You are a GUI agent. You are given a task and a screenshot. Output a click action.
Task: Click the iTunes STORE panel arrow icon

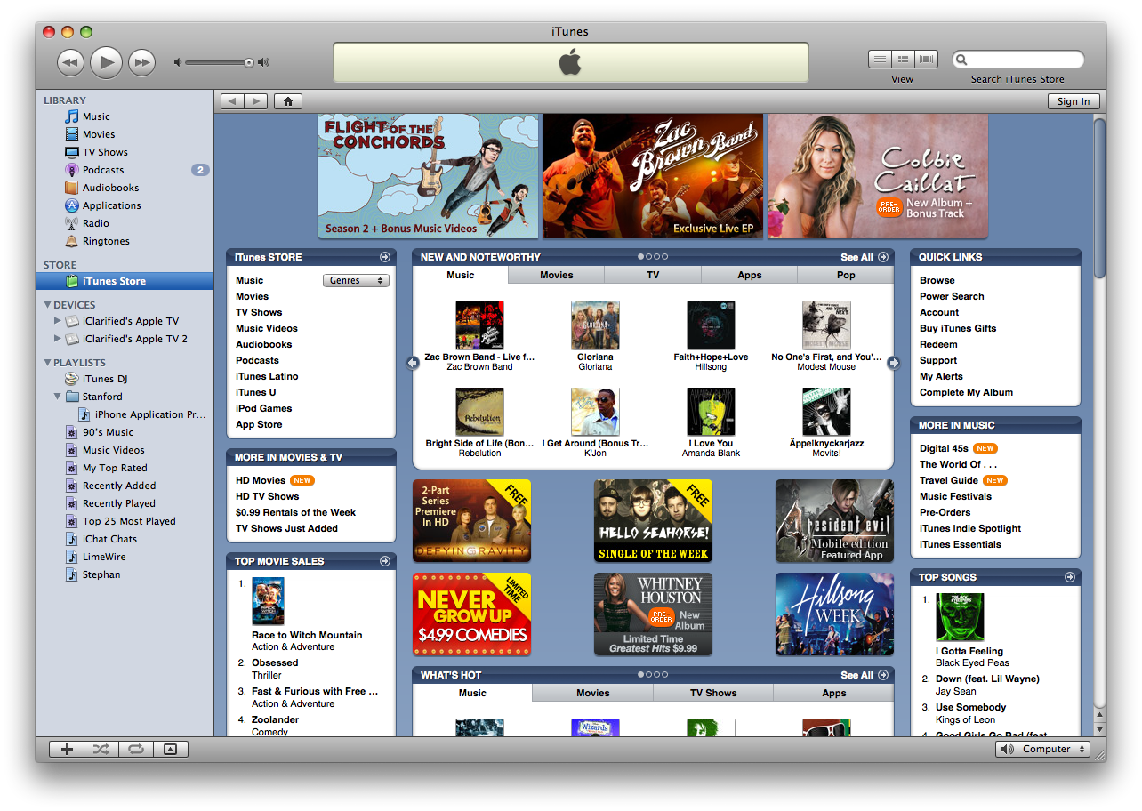tap(384, 257)
